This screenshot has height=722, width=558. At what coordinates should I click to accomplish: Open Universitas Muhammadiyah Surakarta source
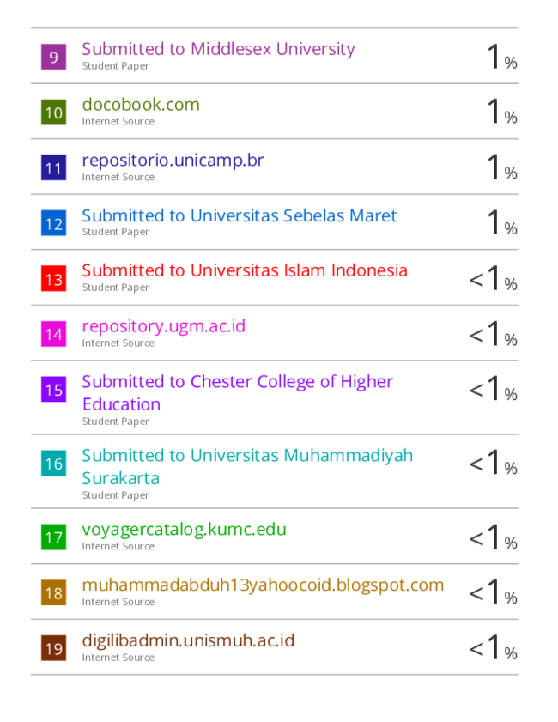click(x=247, y=466)
